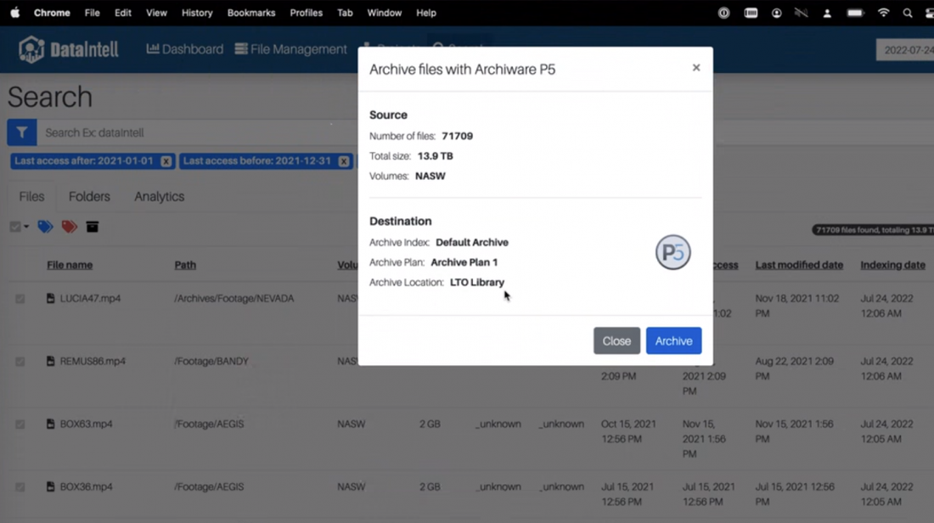Sort by Last modified date column
This screenshot has height=523, width=934.
(799, 265)
